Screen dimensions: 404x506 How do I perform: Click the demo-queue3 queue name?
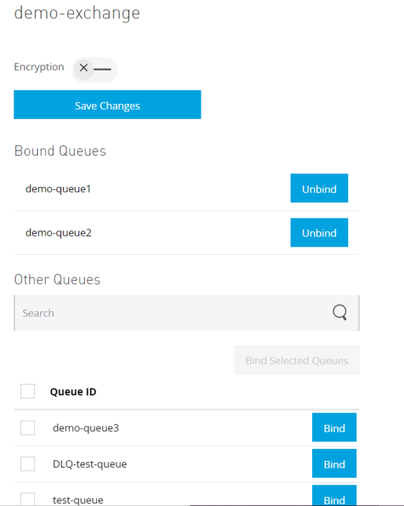(86, 427)
